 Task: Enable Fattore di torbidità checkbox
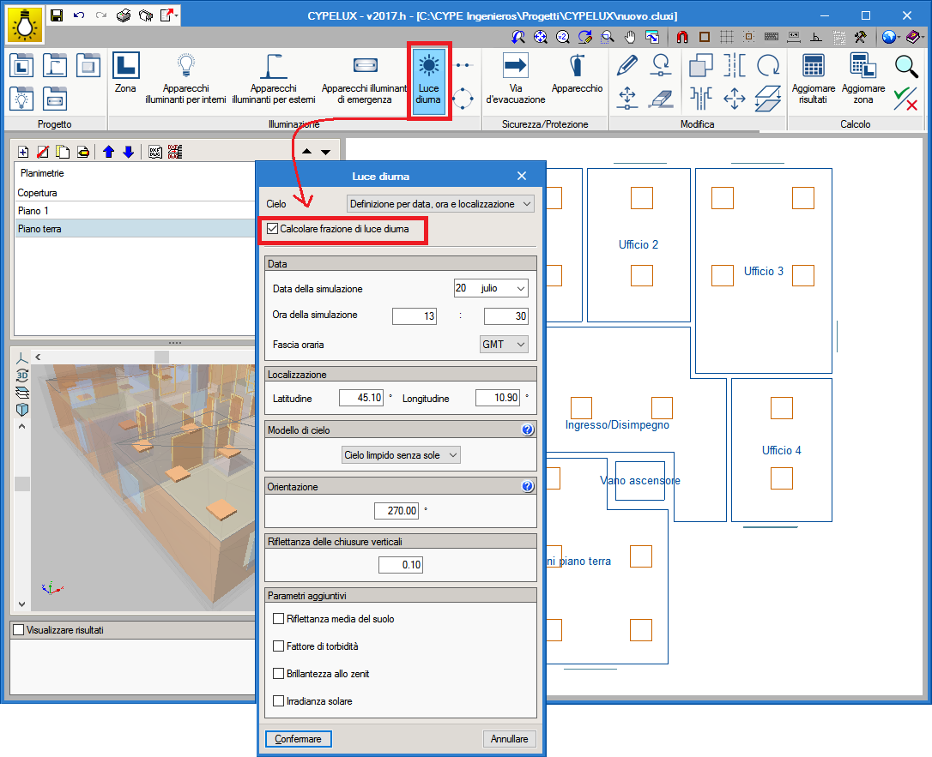(x=278, y=646)
